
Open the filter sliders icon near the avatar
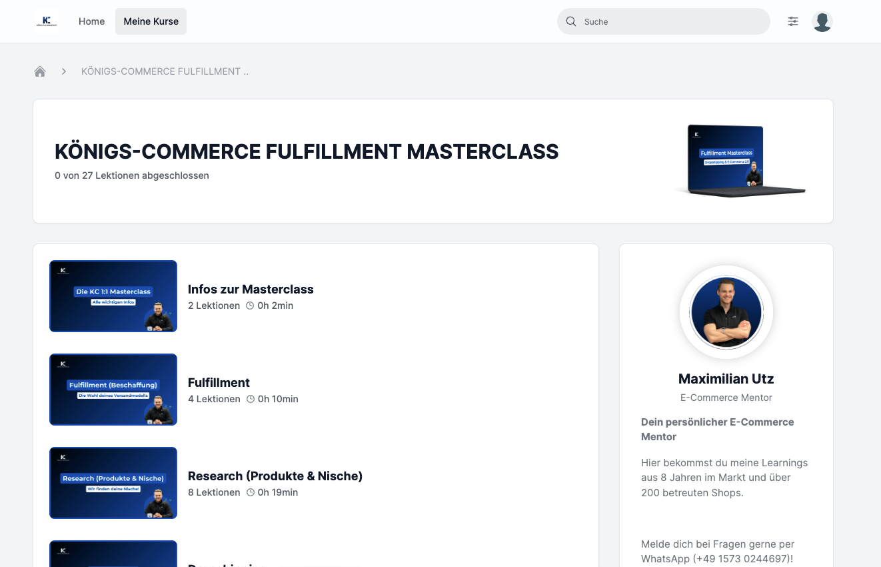point(793,21)
